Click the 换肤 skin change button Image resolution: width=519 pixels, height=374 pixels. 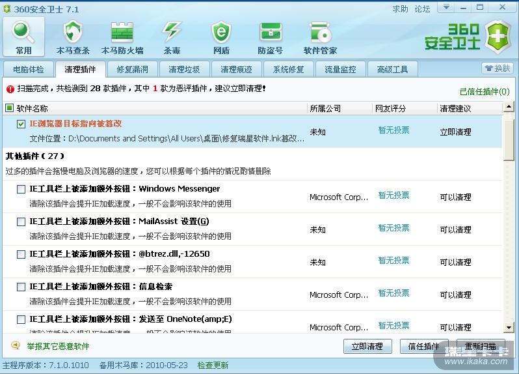click(498, 68)
